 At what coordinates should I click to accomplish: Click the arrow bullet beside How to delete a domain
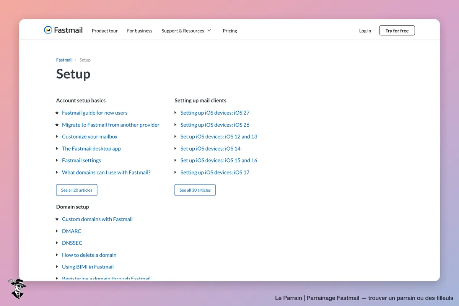point(57,255)
